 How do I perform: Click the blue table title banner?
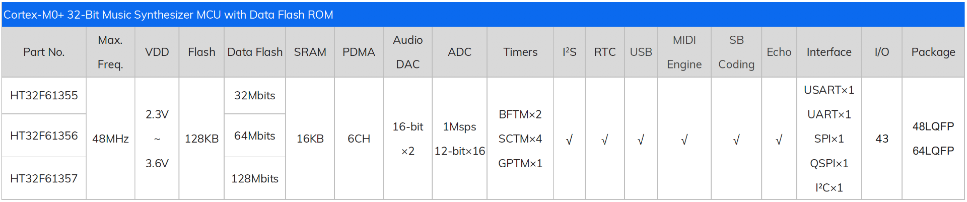click(482, 15)
